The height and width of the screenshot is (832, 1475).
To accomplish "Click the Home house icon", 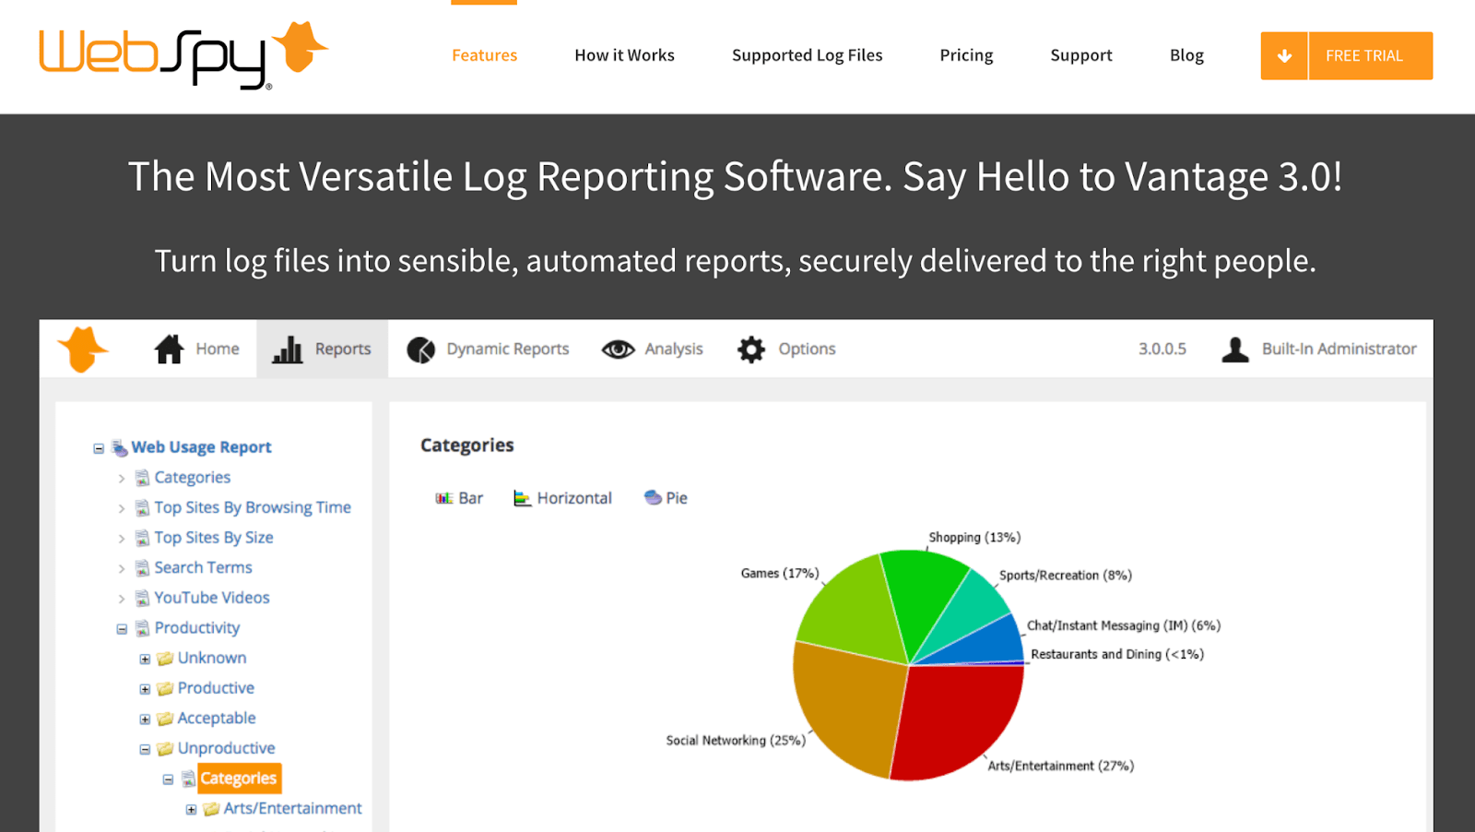I will point(169,349).
